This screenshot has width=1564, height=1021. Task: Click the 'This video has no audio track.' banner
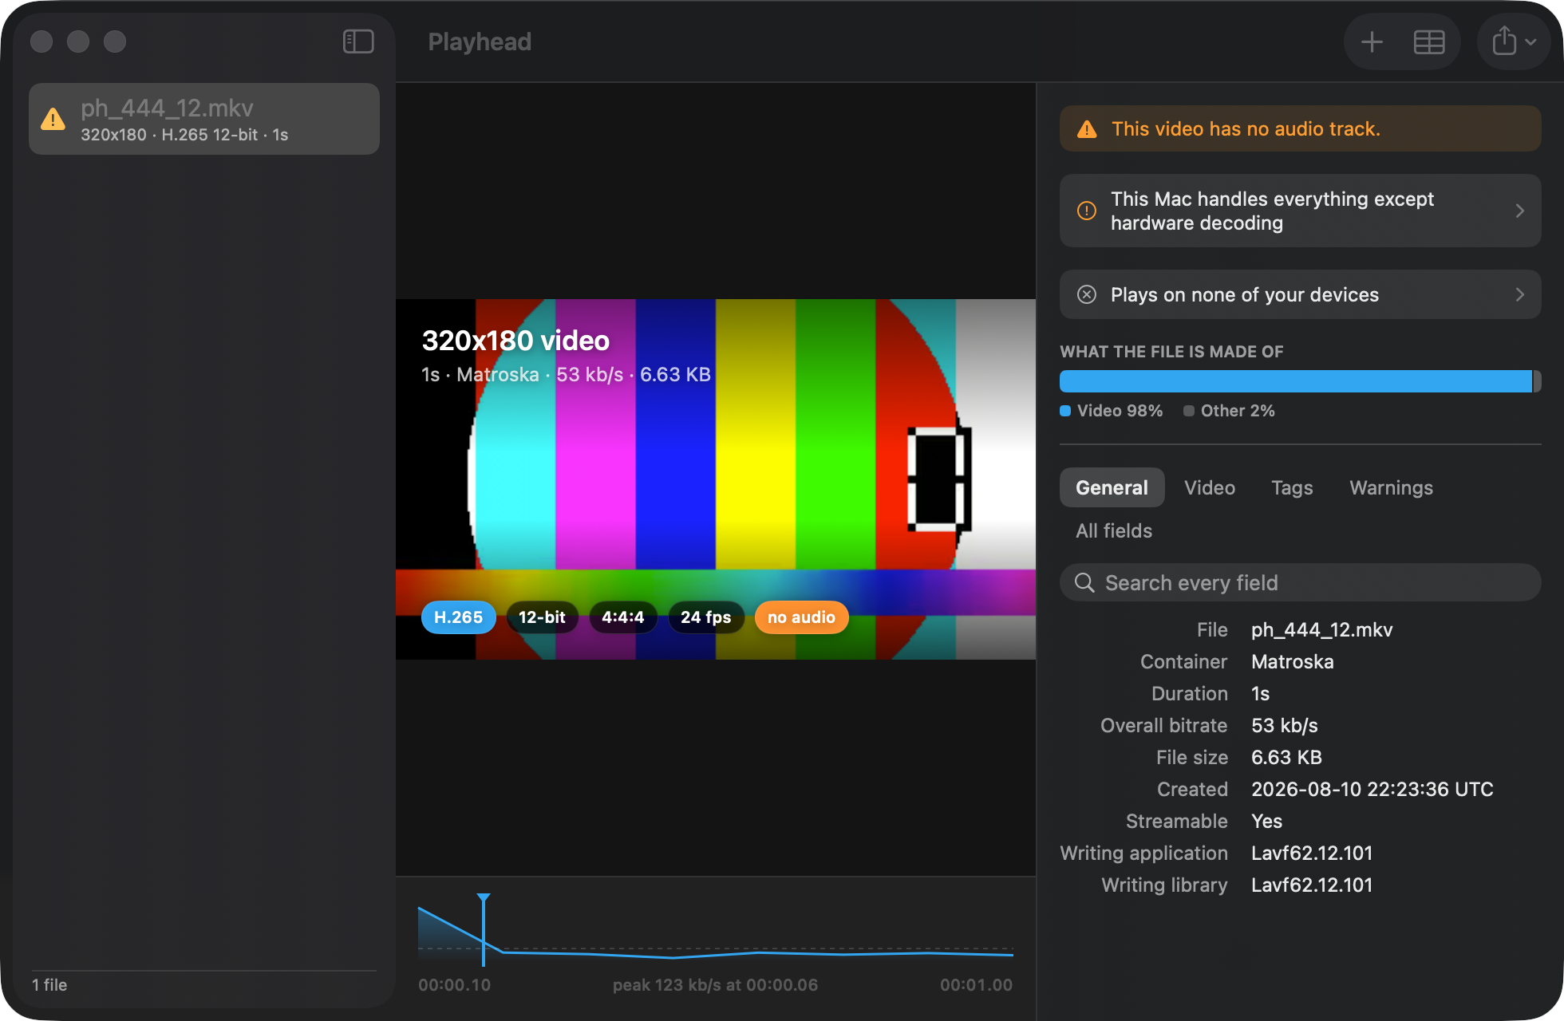(1301, 128)
